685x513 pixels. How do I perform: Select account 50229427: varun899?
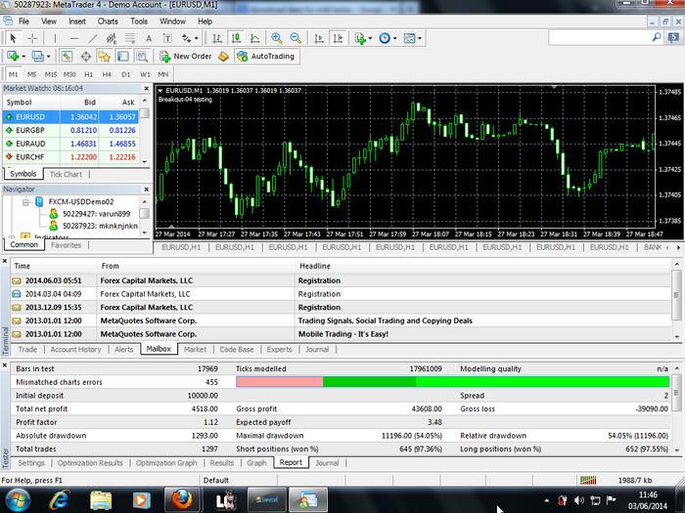point(96,214)
